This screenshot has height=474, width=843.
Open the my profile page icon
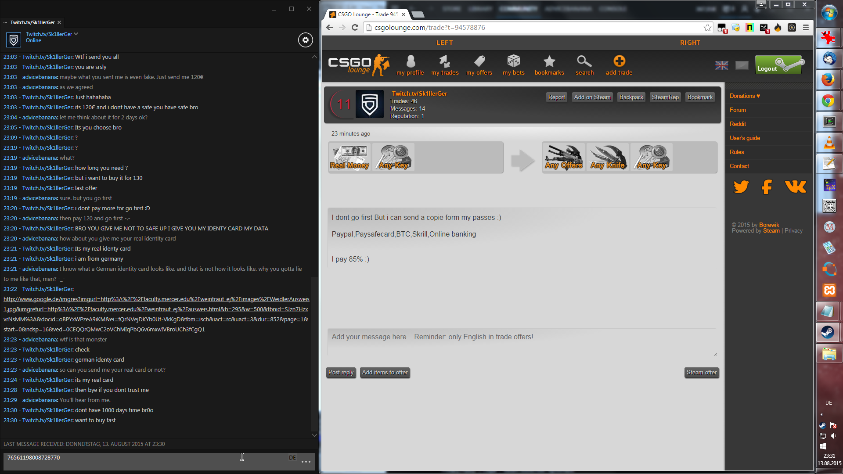(x=410, y=61)
